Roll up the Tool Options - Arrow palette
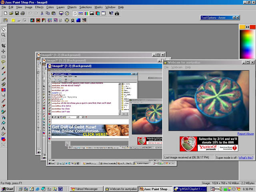The width and height of the screenshot is (256, 192). 234,18
